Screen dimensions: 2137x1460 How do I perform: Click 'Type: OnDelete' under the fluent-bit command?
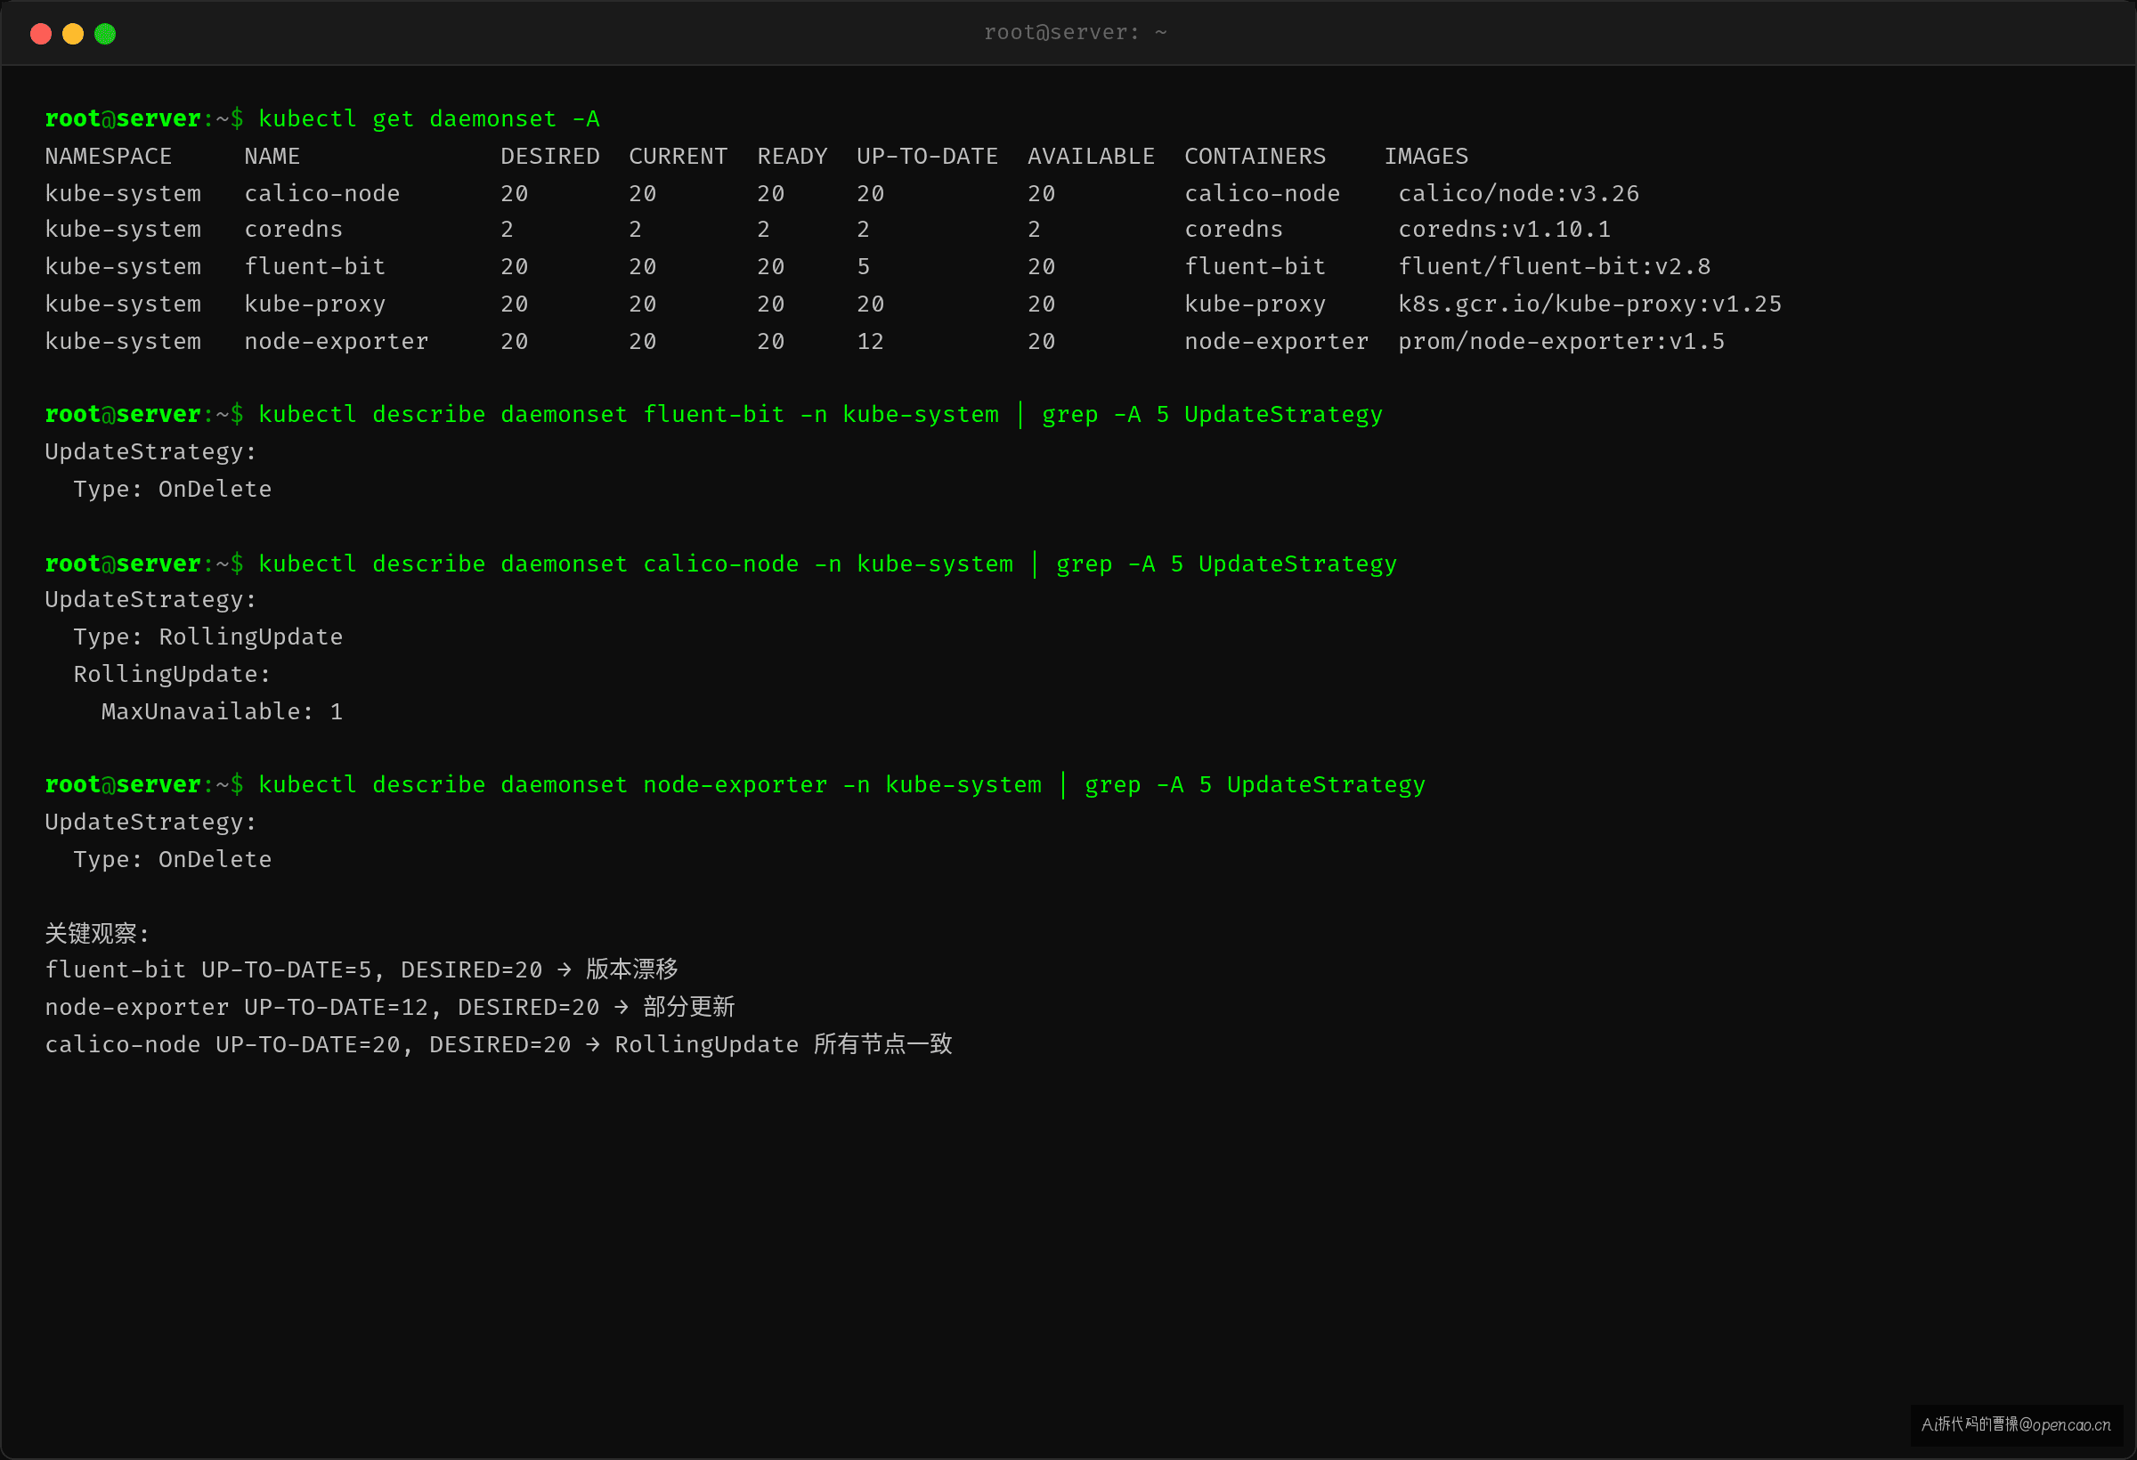coord(172,490)
